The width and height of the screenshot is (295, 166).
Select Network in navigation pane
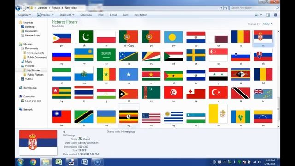point(28,110)
